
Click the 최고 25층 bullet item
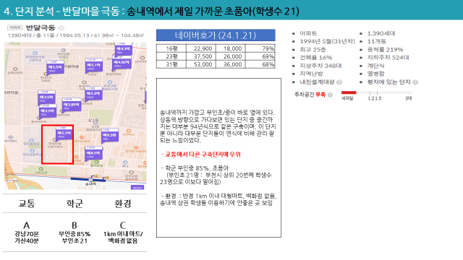point(313,50)
